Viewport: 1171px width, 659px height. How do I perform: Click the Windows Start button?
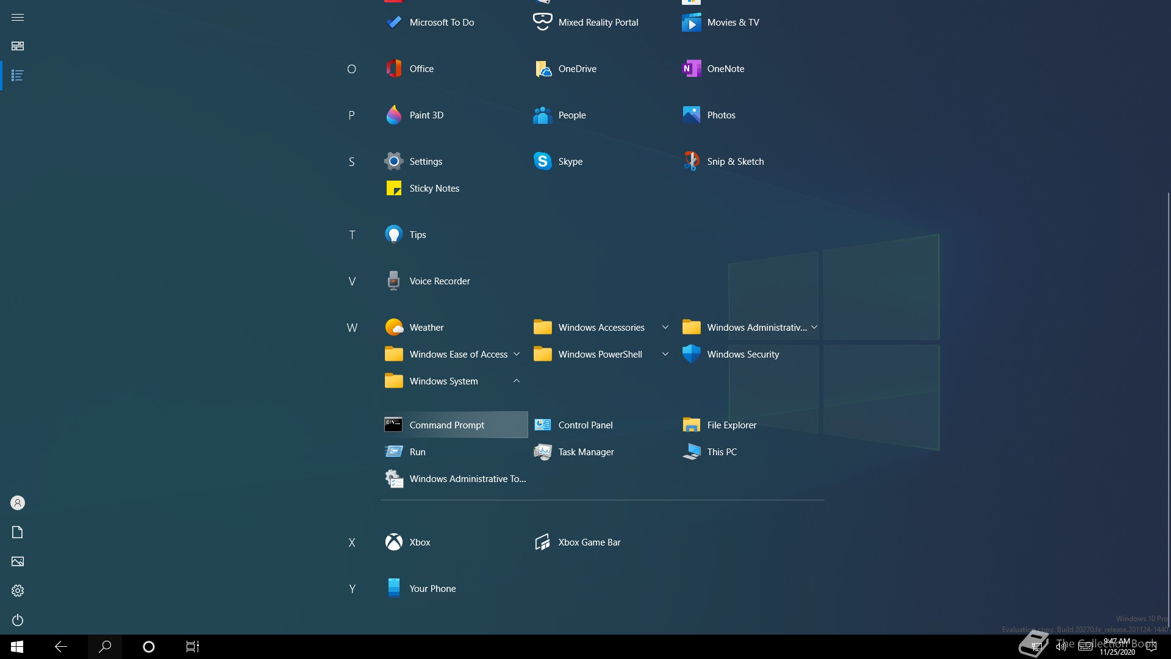[17, 647]
